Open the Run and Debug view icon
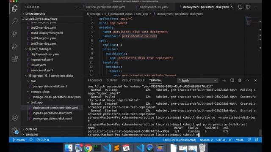This screenshot has width=271, height=152. 15,46
